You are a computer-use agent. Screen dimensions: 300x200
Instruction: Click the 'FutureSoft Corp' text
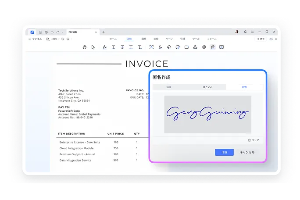[69, 111]
